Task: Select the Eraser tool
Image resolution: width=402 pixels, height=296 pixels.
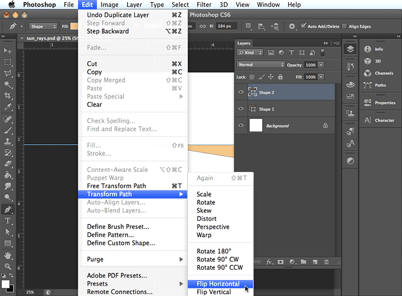Action: (x=8, y=164)
